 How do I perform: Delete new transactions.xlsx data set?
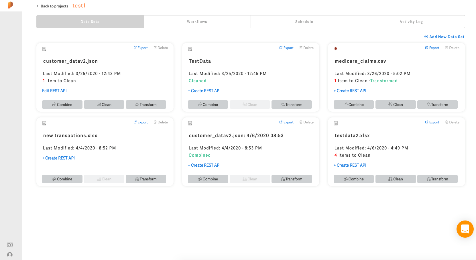click(x=161, y=122)
